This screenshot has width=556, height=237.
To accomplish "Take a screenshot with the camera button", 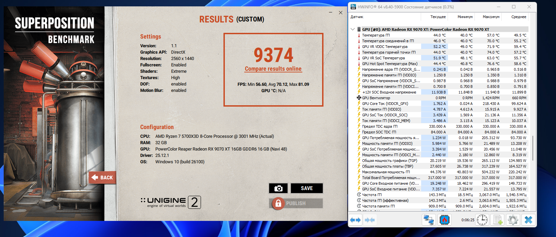I will coord(278,188).
